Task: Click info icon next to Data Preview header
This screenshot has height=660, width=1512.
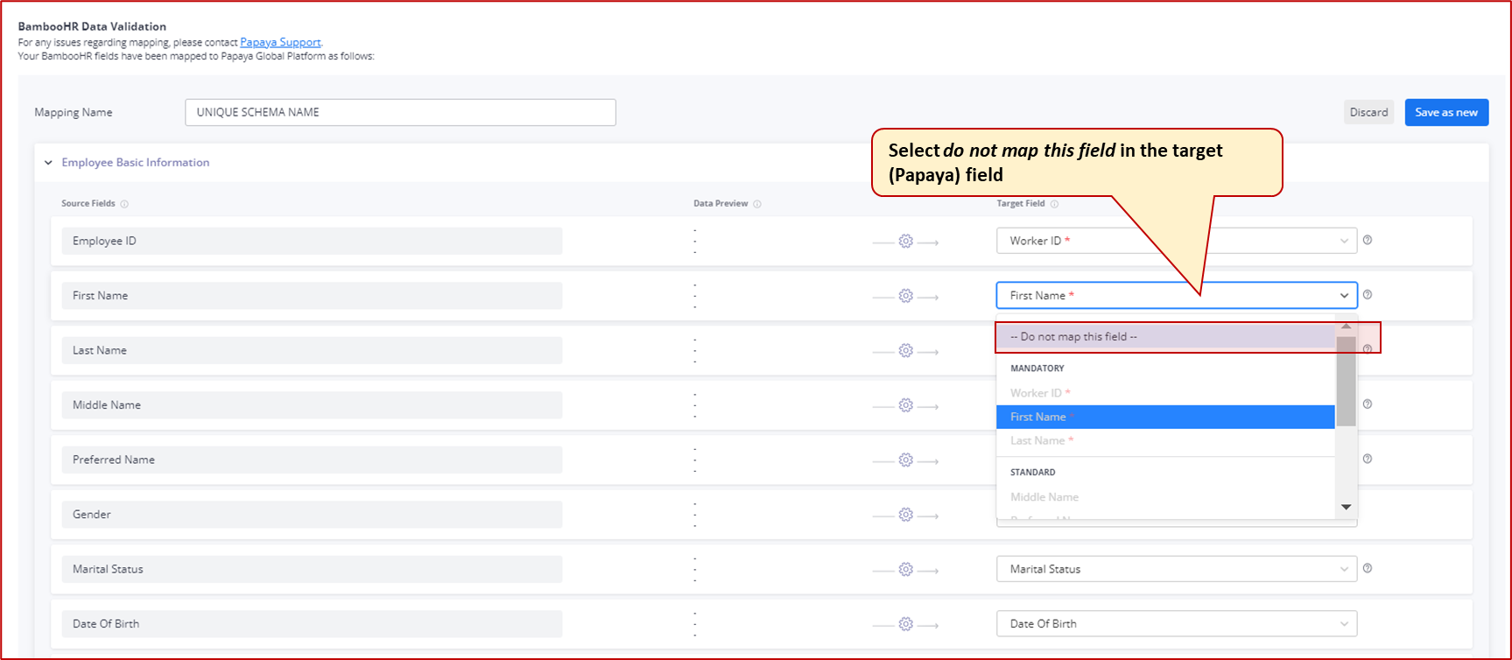Action: click(x=757, y=204)
